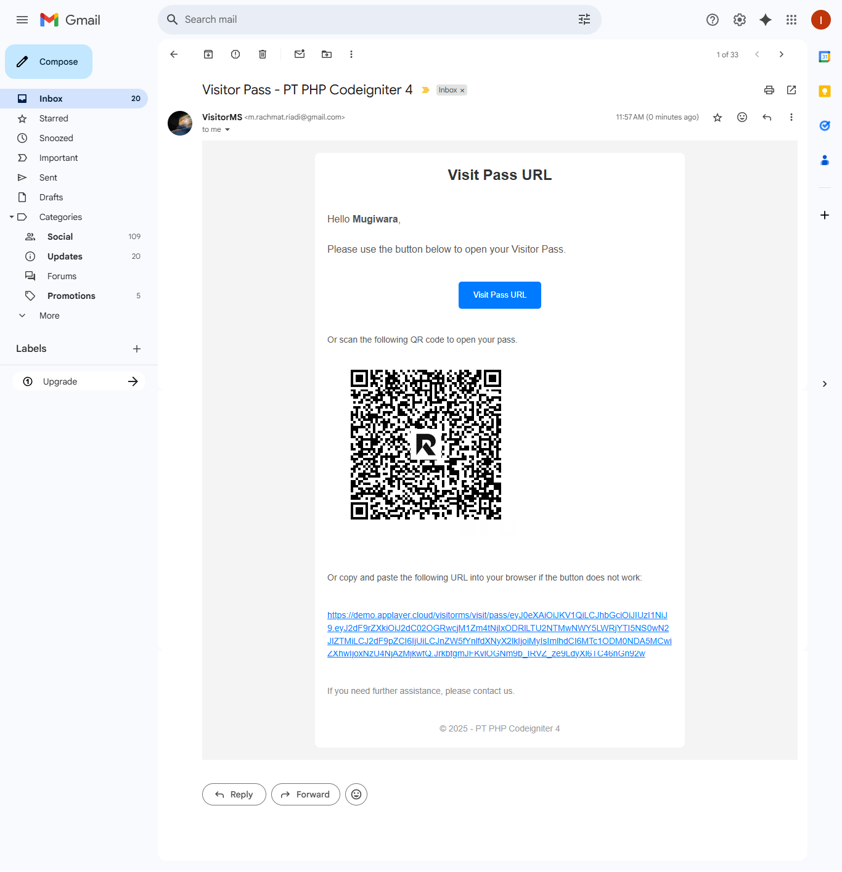
Task: Open message more options three dots
Action: click(791, 117)
